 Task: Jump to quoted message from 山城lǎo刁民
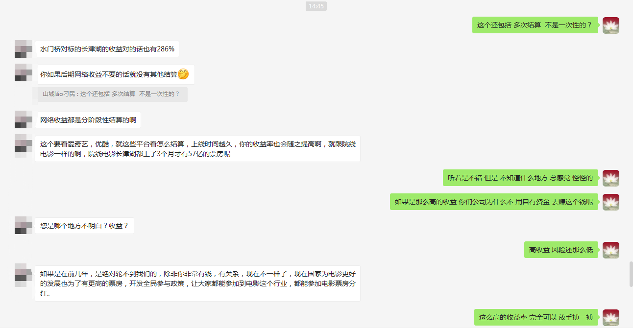tap(113, 94)
